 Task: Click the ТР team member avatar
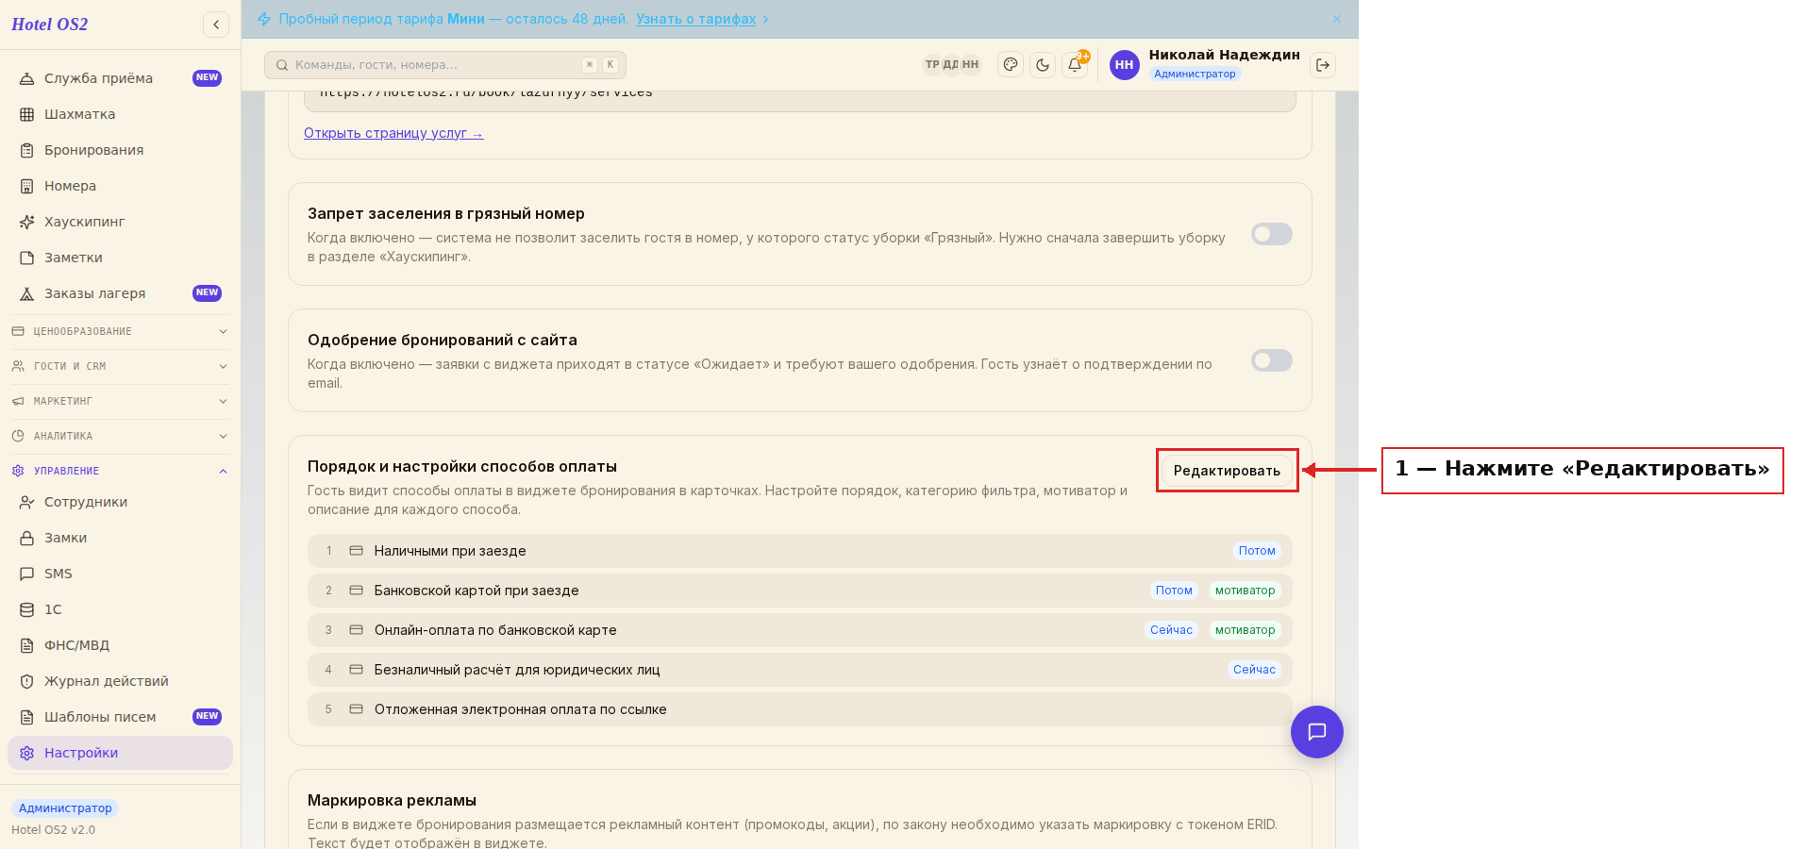click(x=932, y=65)
